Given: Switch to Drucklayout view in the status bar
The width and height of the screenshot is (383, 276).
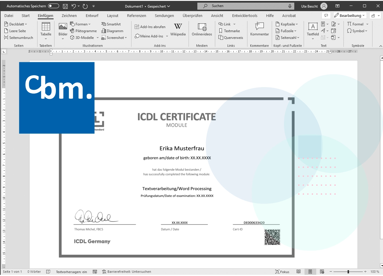Looking at the screenshot, I should point(310,272).
